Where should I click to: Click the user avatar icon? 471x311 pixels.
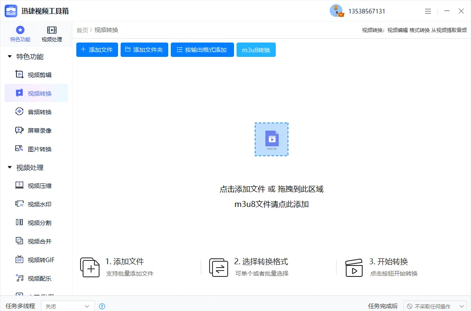point(336,11)
